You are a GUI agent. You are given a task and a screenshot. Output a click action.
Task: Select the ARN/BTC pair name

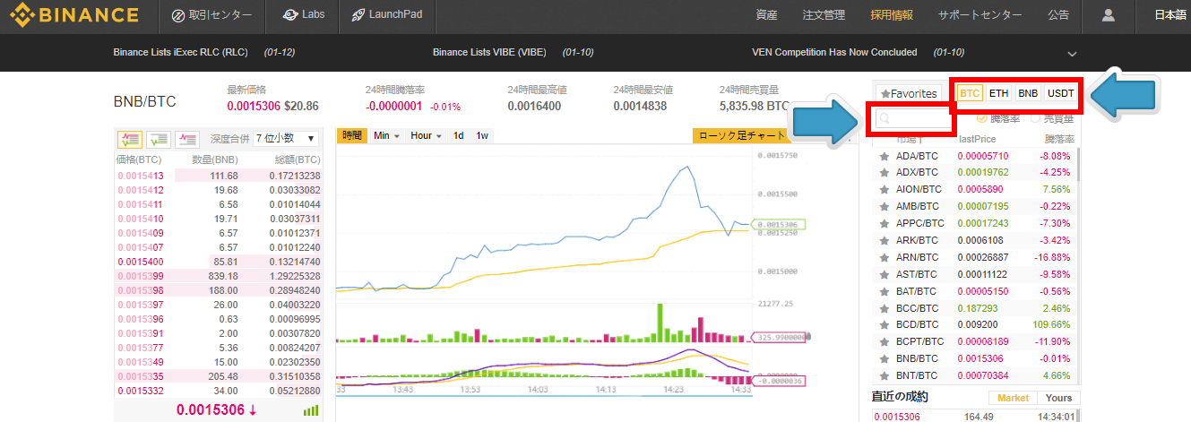[919, 257]
